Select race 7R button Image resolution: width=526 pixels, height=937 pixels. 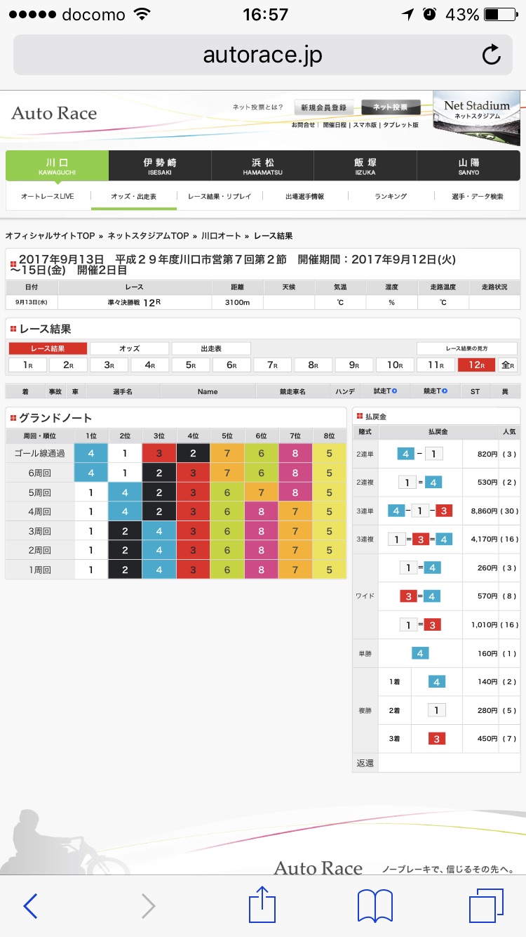272,365
